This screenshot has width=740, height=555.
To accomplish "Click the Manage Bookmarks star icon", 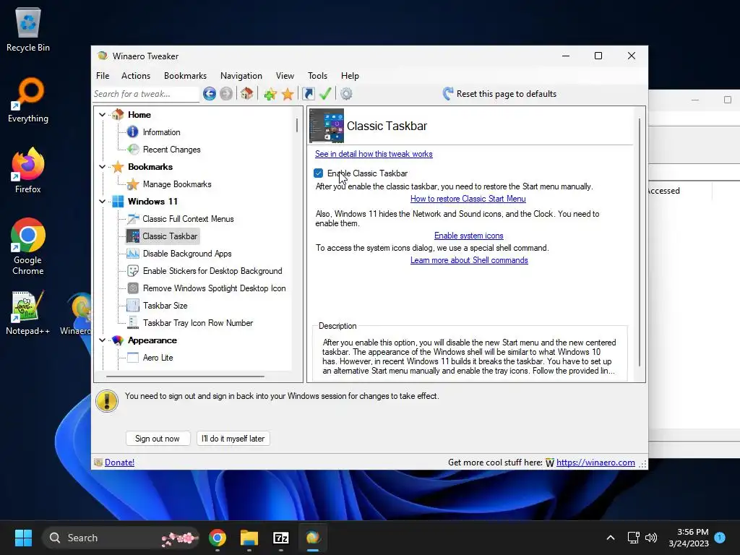I will click(x=133, y=184).
